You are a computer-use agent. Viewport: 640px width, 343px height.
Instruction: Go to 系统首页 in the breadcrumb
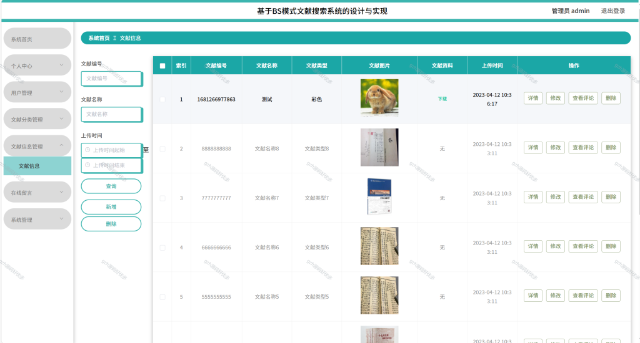[x=99, y=38]
